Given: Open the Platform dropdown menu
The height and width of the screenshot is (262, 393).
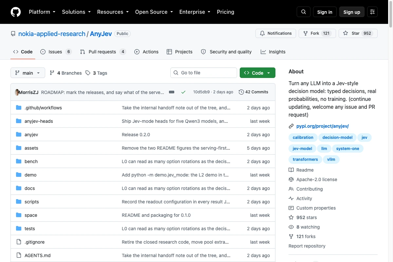Looking at the screenshot, I should 42,12.
